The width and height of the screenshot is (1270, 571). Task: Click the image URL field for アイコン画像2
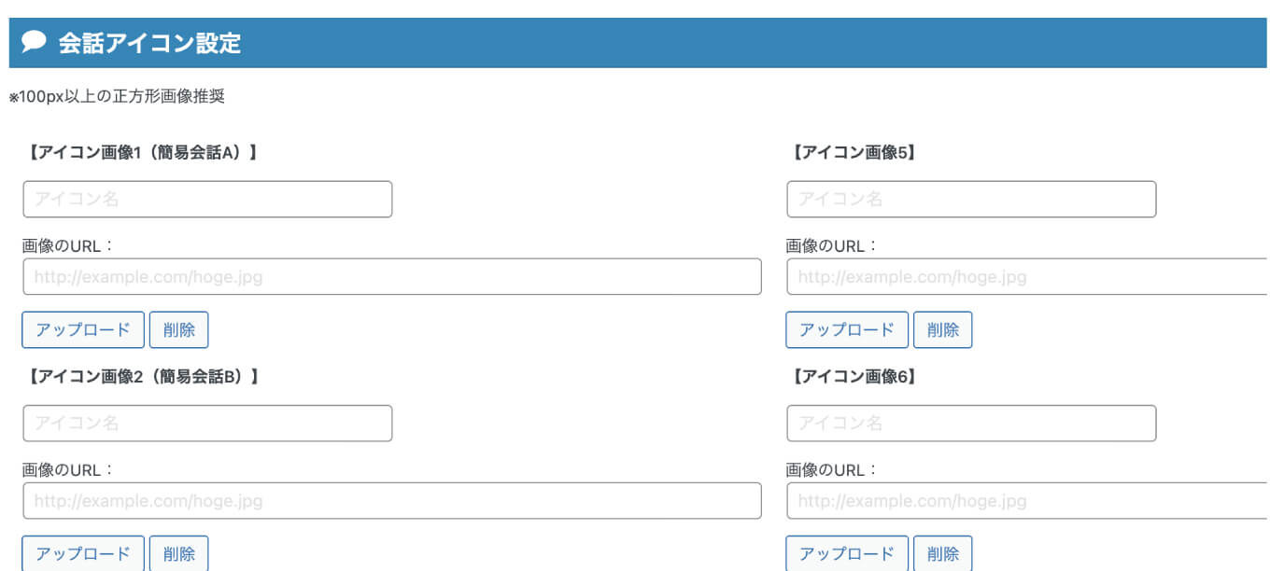click(392, 501)
